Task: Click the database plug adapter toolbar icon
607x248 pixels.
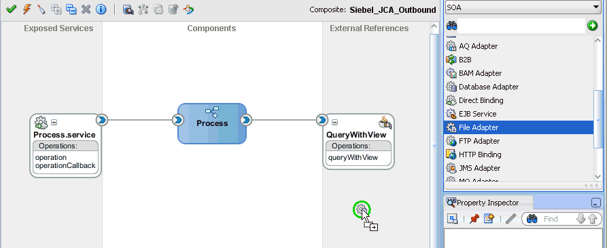Action: [128, 9]
